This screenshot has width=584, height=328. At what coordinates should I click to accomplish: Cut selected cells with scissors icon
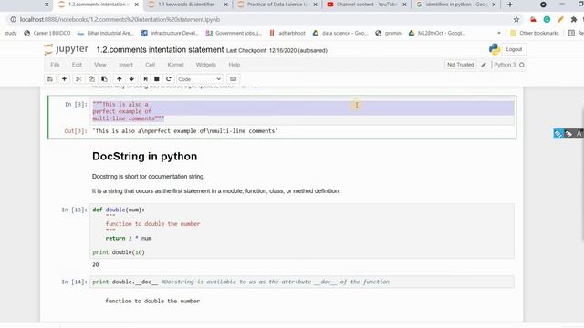click(78, 79)
